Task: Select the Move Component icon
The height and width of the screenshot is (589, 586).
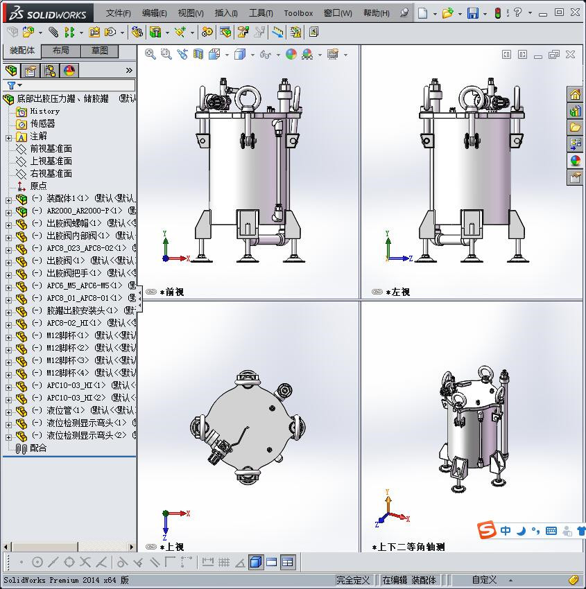Action: (110, 33)
